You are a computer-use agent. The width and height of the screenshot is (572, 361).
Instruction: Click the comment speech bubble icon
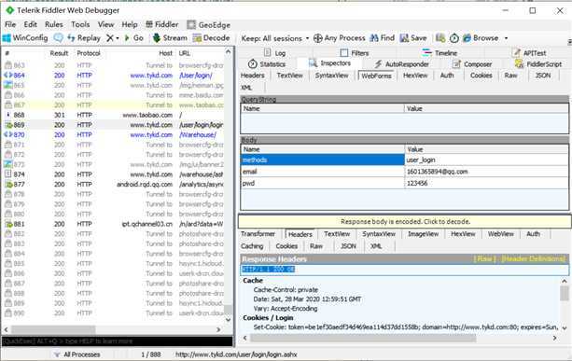(59, 38)
